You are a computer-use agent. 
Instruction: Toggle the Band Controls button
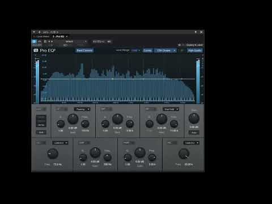click(x=84, y=50)
